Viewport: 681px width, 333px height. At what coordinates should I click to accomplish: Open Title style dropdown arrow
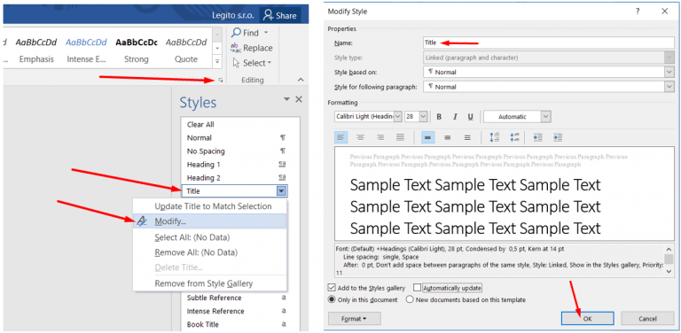coord(282,190)
